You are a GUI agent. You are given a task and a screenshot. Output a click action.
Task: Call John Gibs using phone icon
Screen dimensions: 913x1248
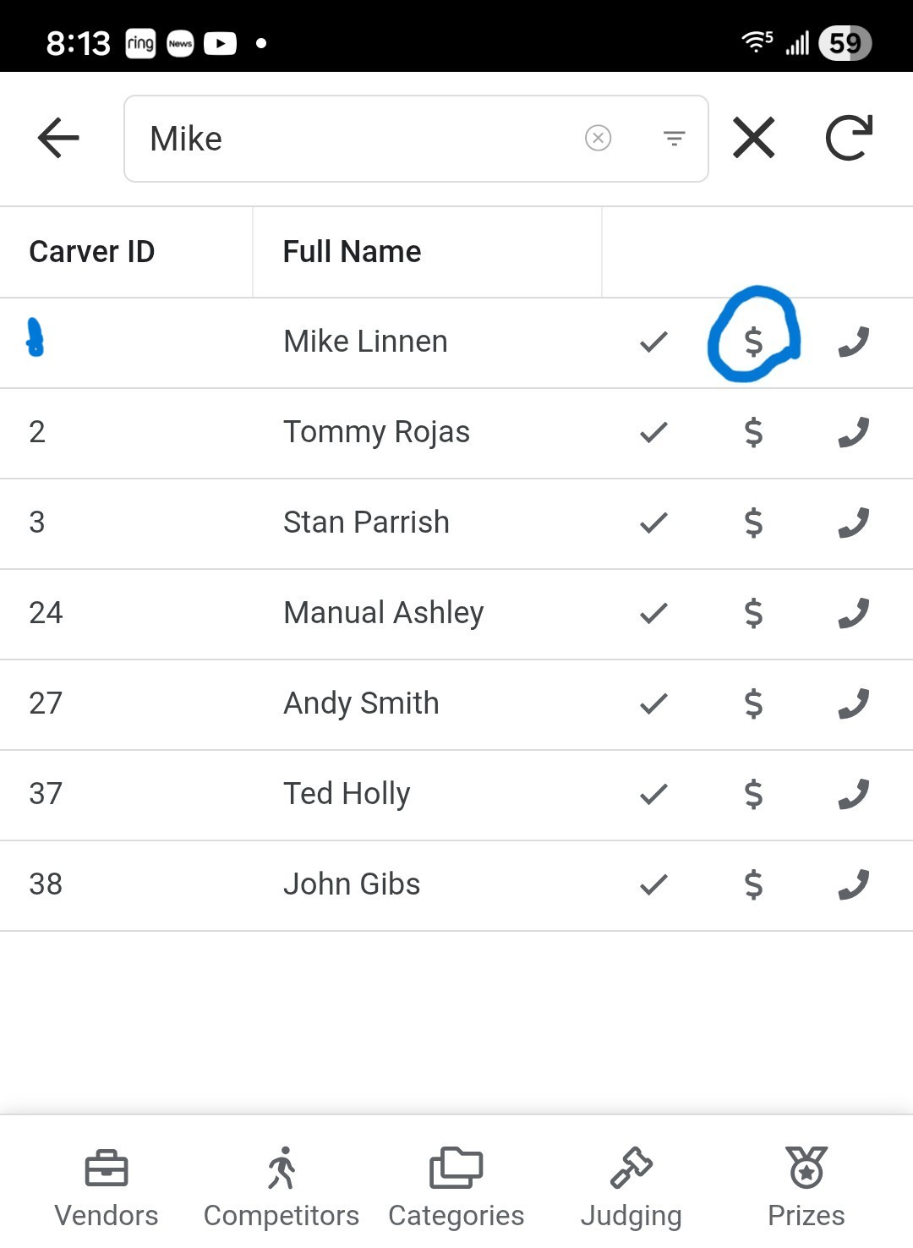(x=853, y=884)
